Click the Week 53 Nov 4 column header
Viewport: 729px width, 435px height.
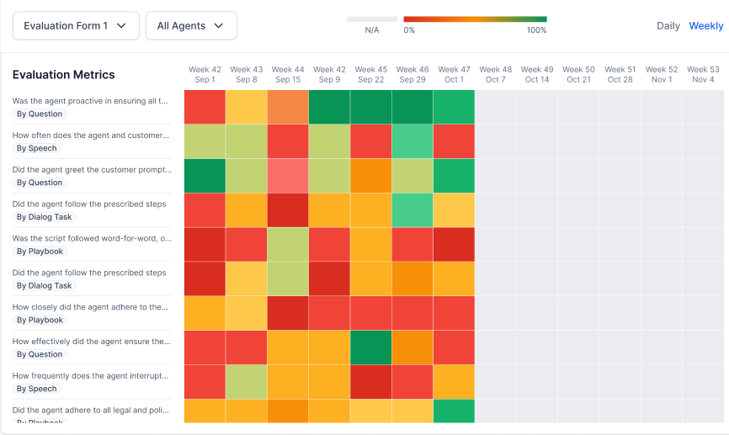tap(703, 74)
